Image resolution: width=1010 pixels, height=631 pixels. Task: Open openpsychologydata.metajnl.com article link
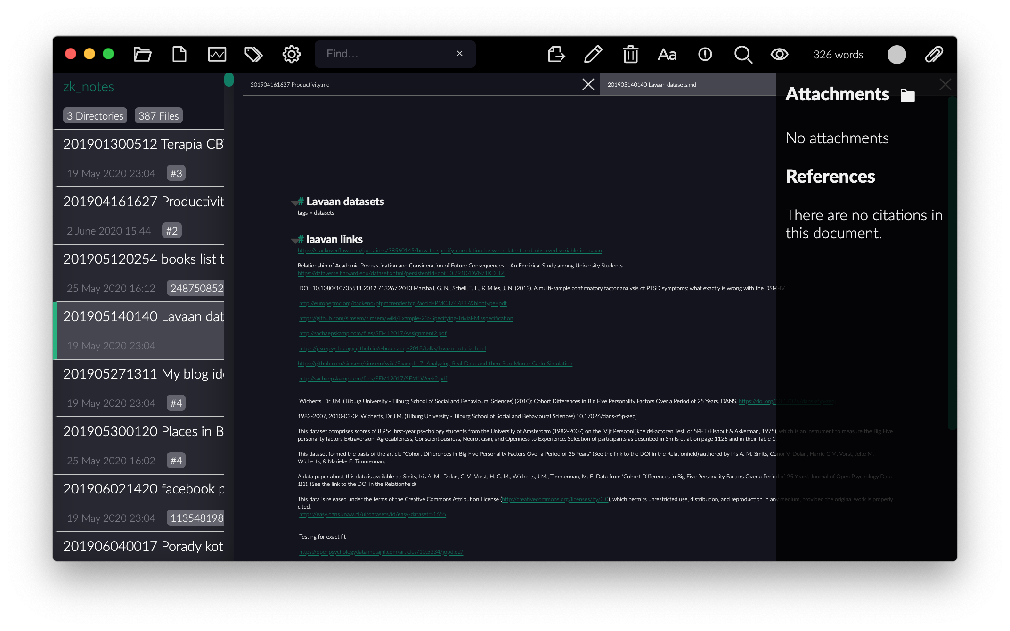381,552
